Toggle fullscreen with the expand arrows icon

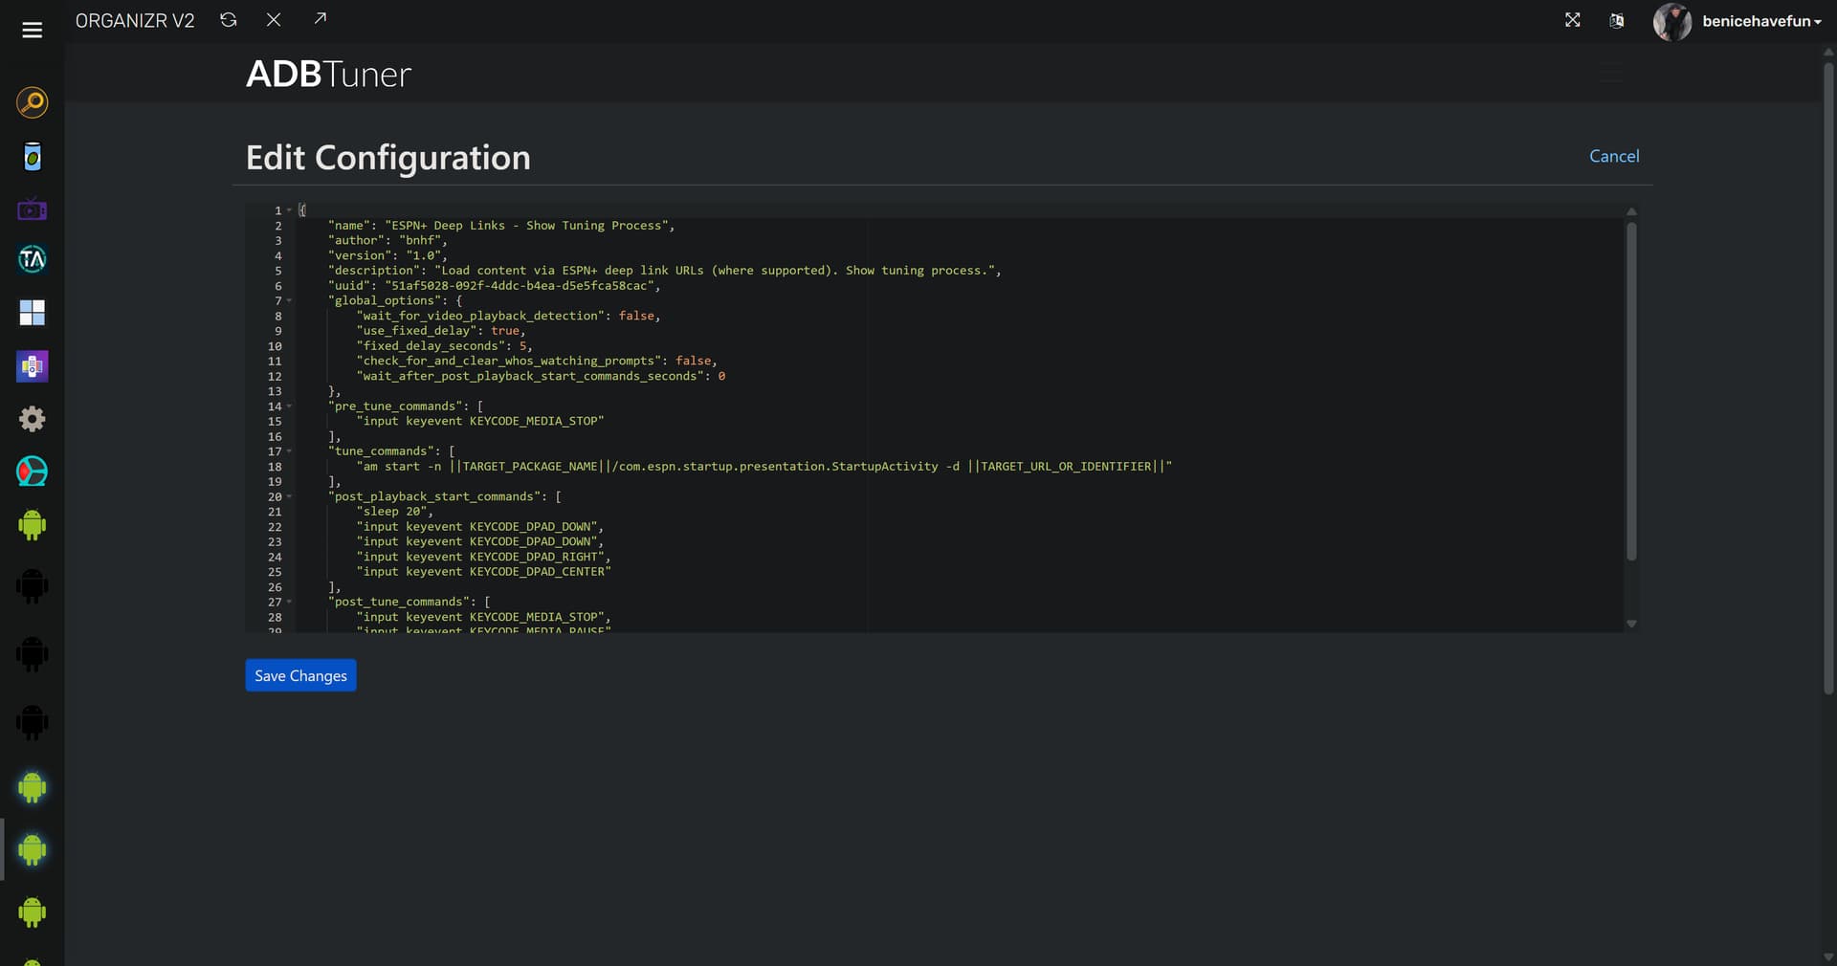1572,20
